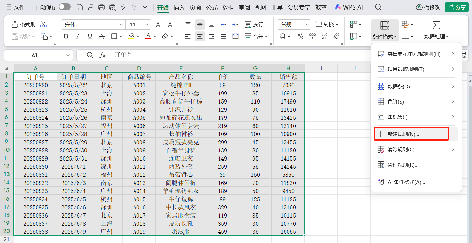The height and width of the screenshot is (243, 472).
Task: Click the Cut scissors icon
Action: (x=43, y=25)
